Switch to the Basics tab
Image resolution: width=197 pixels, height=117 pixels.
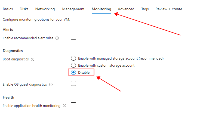click(x=8, y=9)
